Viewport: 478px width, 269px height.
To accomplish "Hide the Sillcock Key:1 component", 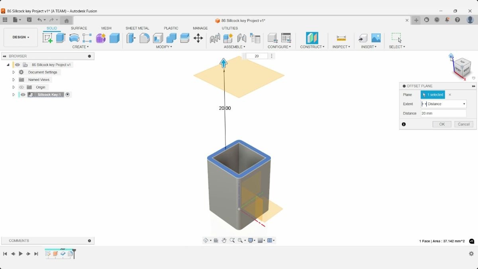I will point(23,95).
